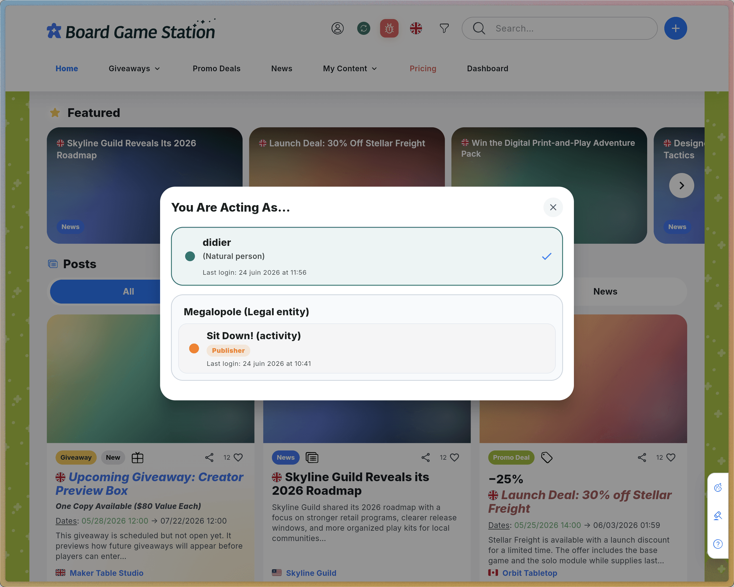Open the News menu item

point(282,68)
